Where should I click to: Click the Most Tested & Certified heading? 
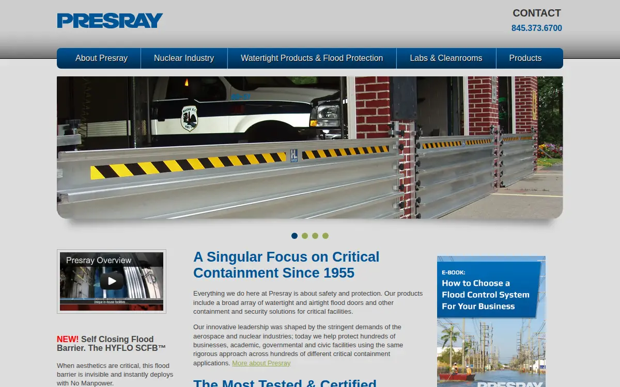click(x=285, y=383)
